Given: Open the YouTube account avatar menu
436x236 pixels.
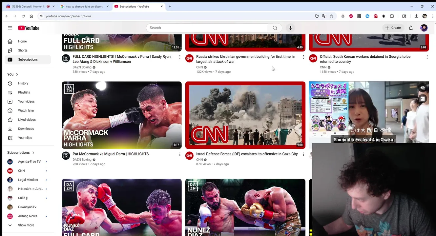Looking at the screenshot, I should tap(424, 28).
